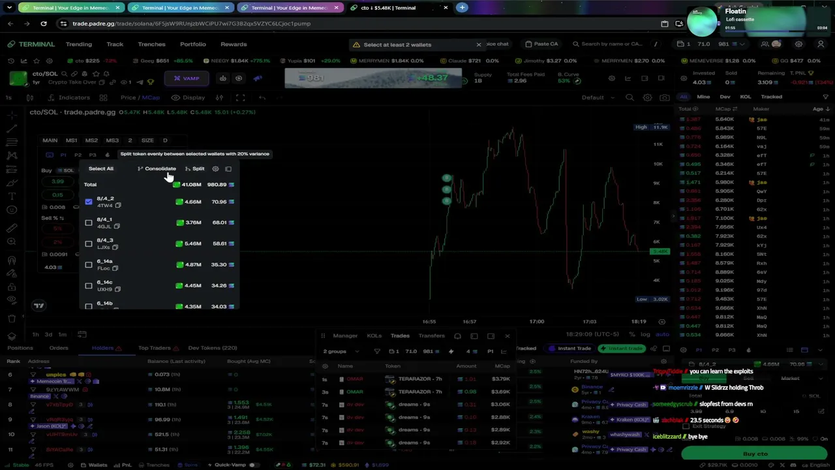Viewport: 835px width, 470px height.
Task: Toggle the log scale option
Action: coord(645,334)
